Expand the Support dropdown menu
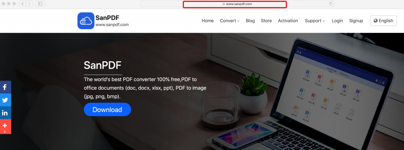Image resolution: width=404 pixels, height=150 pixels. click(315, 21)
